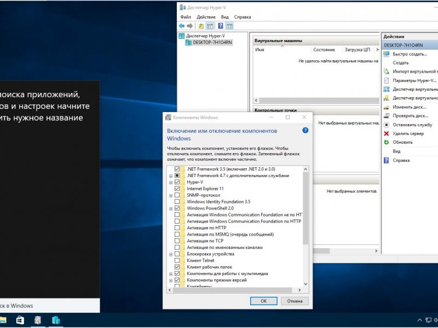438x328 pixels.
Task: Enable Активация по HTTP checkbox
Action: click(x=177, y=227)
